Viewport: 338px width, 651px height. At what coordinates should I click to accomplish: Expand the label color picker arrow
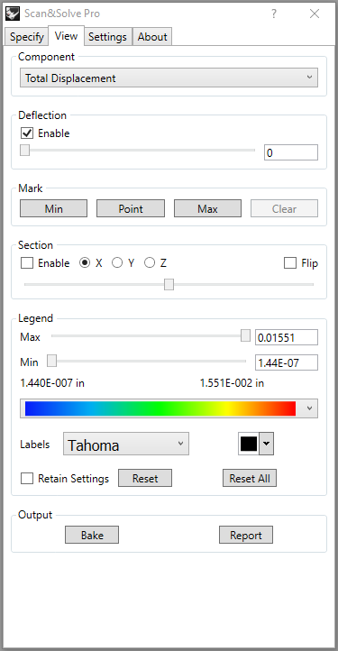(x=266, y=444)
